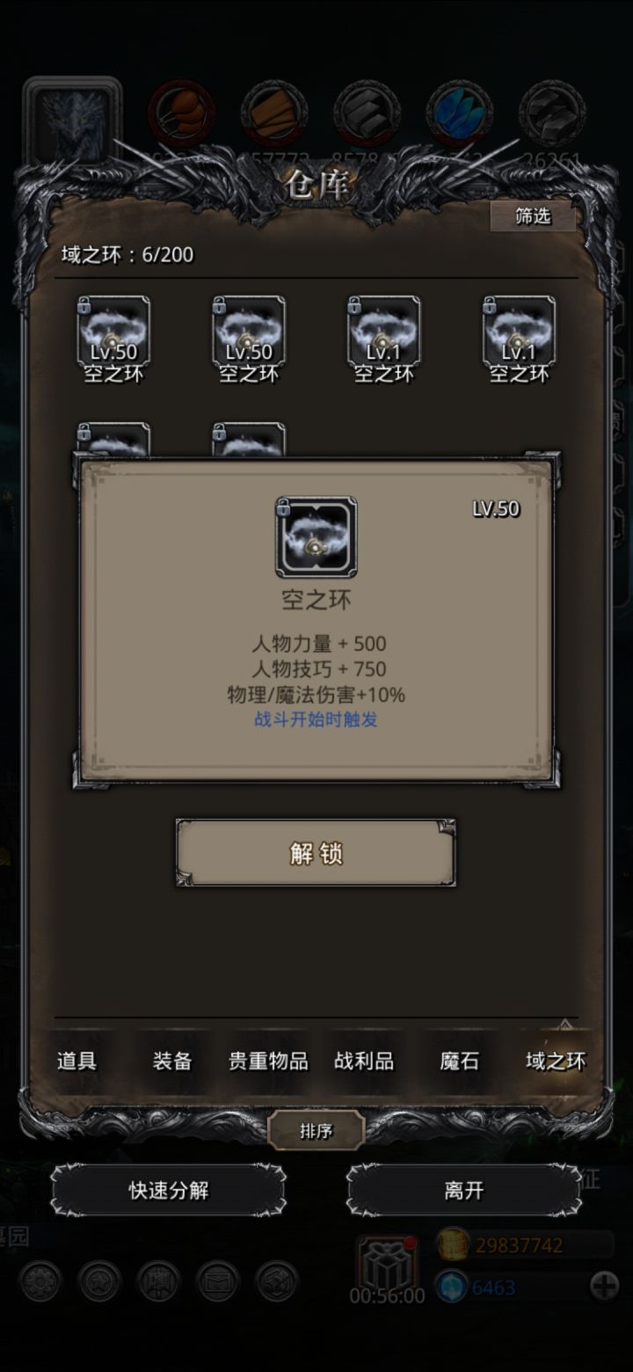Viewport: 633px width, 1372px height.
Task: Select the second Lv.50 空之环 item
Action: point(249,338)
